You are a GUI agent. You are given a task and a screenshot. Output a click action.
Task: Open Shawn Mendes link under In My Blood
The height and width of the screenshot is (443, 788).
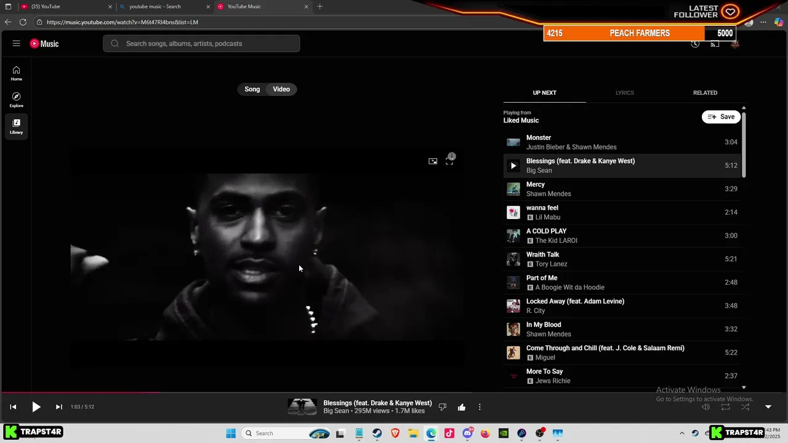[549, 334]
